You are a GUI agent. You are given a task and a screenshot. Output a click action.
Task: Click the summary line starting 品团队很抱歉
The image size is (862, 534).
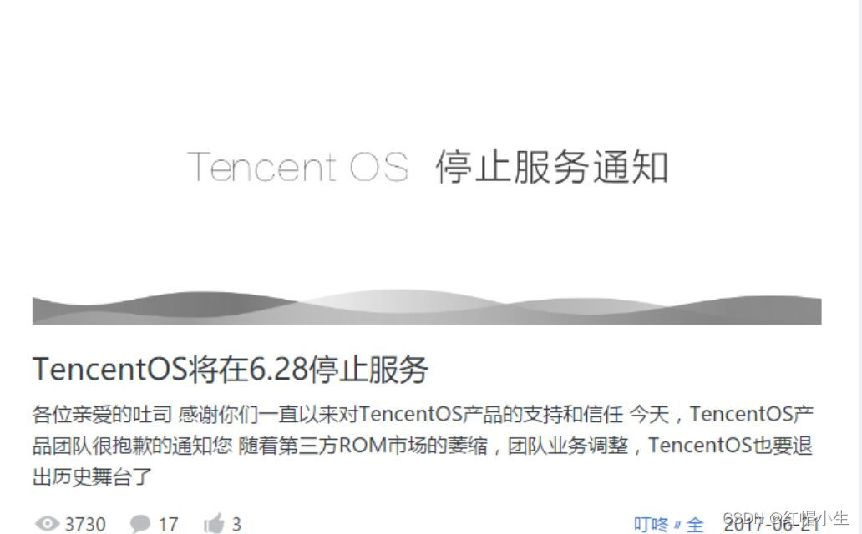click(x=422, y=445)
